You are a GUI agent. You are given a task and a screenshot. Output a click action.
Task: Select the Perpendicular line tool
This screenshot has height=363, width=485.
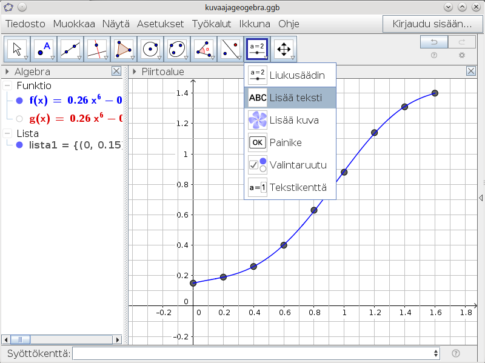click(x=97, y=49)
